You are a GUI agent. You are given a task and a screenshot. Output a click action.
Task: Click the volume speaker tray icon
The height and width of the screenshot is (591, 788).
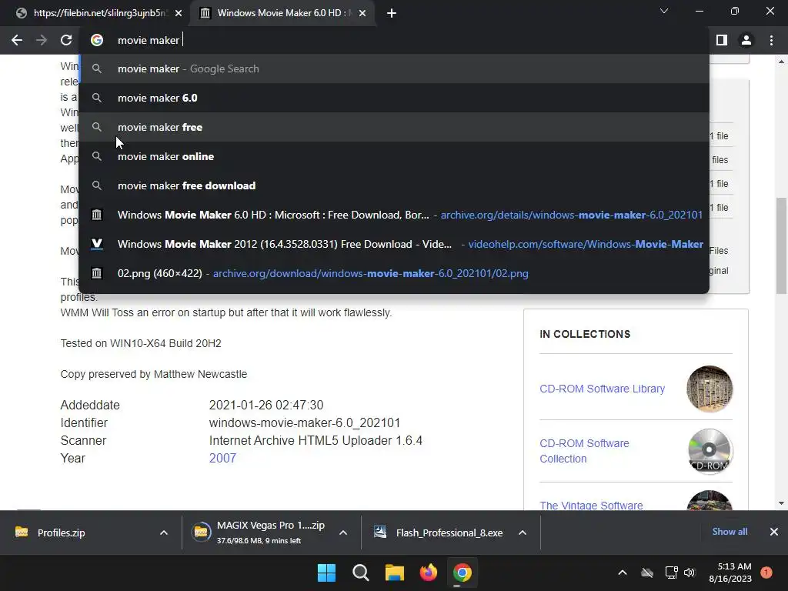coord(689,573)
